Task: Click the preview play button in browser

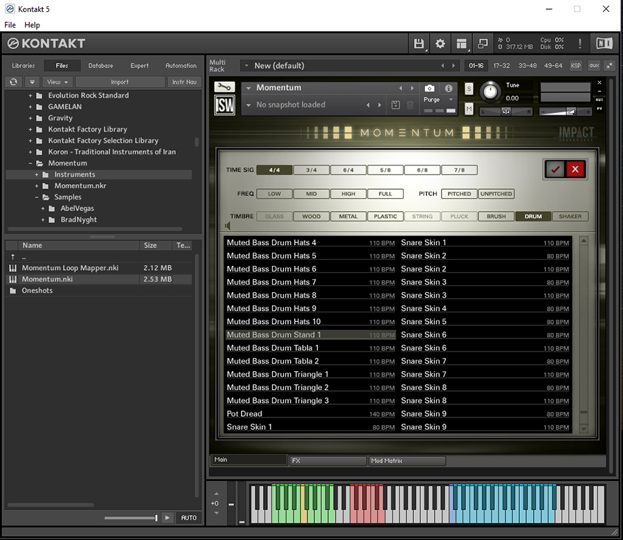Action: (168, 518)
